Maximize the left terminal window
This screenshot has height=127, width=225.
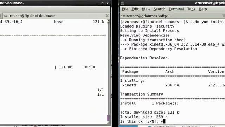click(x=102, y=3)
